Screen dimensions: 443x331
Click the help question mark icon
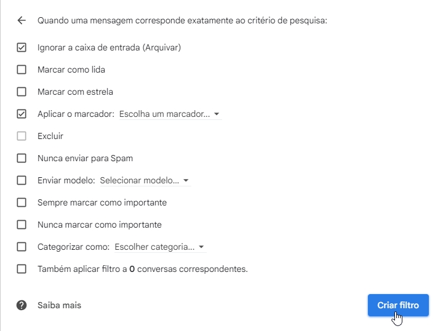point(22,305)
